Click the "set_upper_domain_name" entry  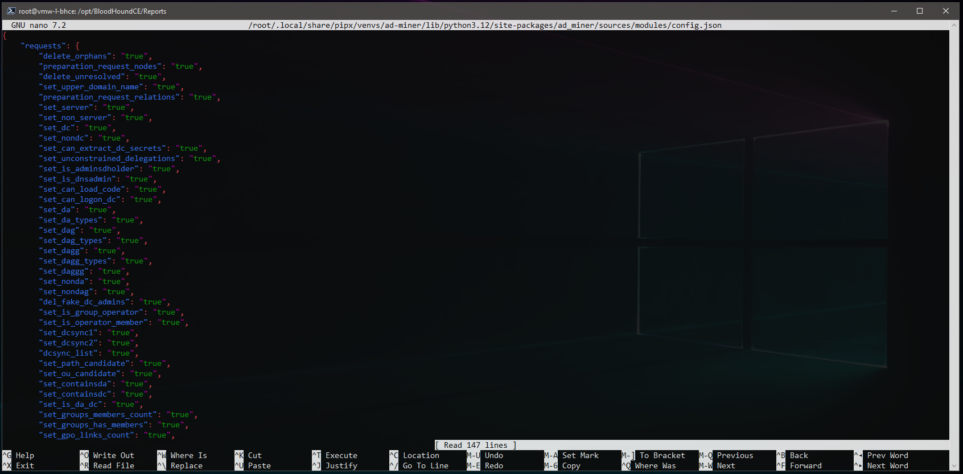pos(112,87)
